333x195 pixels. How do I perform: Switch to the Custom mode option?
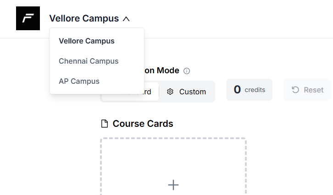(x=187, y=92)
